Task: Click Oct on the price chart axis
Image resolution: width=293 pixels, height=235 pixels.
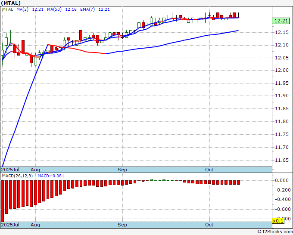Action: 209,170
